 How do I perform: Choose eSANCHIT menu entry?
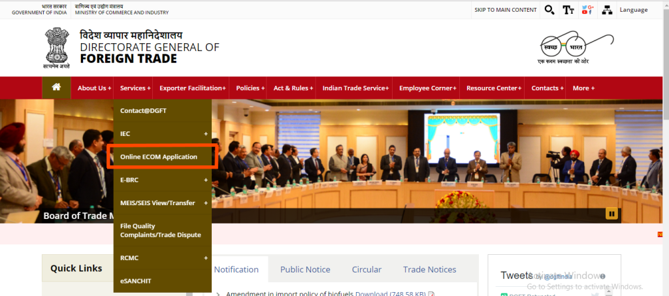[163, 281]
